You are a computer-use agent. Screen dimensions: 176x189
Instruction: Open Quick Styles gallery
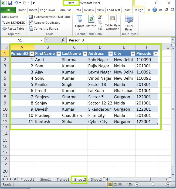[x=129, y=23]
